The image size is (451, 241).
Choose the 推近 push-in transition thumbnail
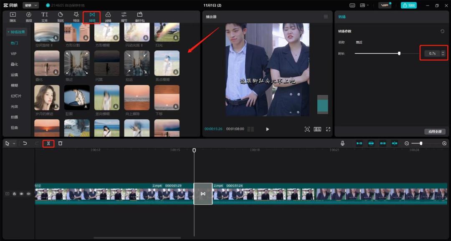coord(77,63)
